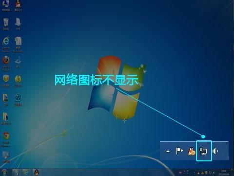
Task: Click the Show desktop strip at the taskbar end
Action: tap(233, 173)
